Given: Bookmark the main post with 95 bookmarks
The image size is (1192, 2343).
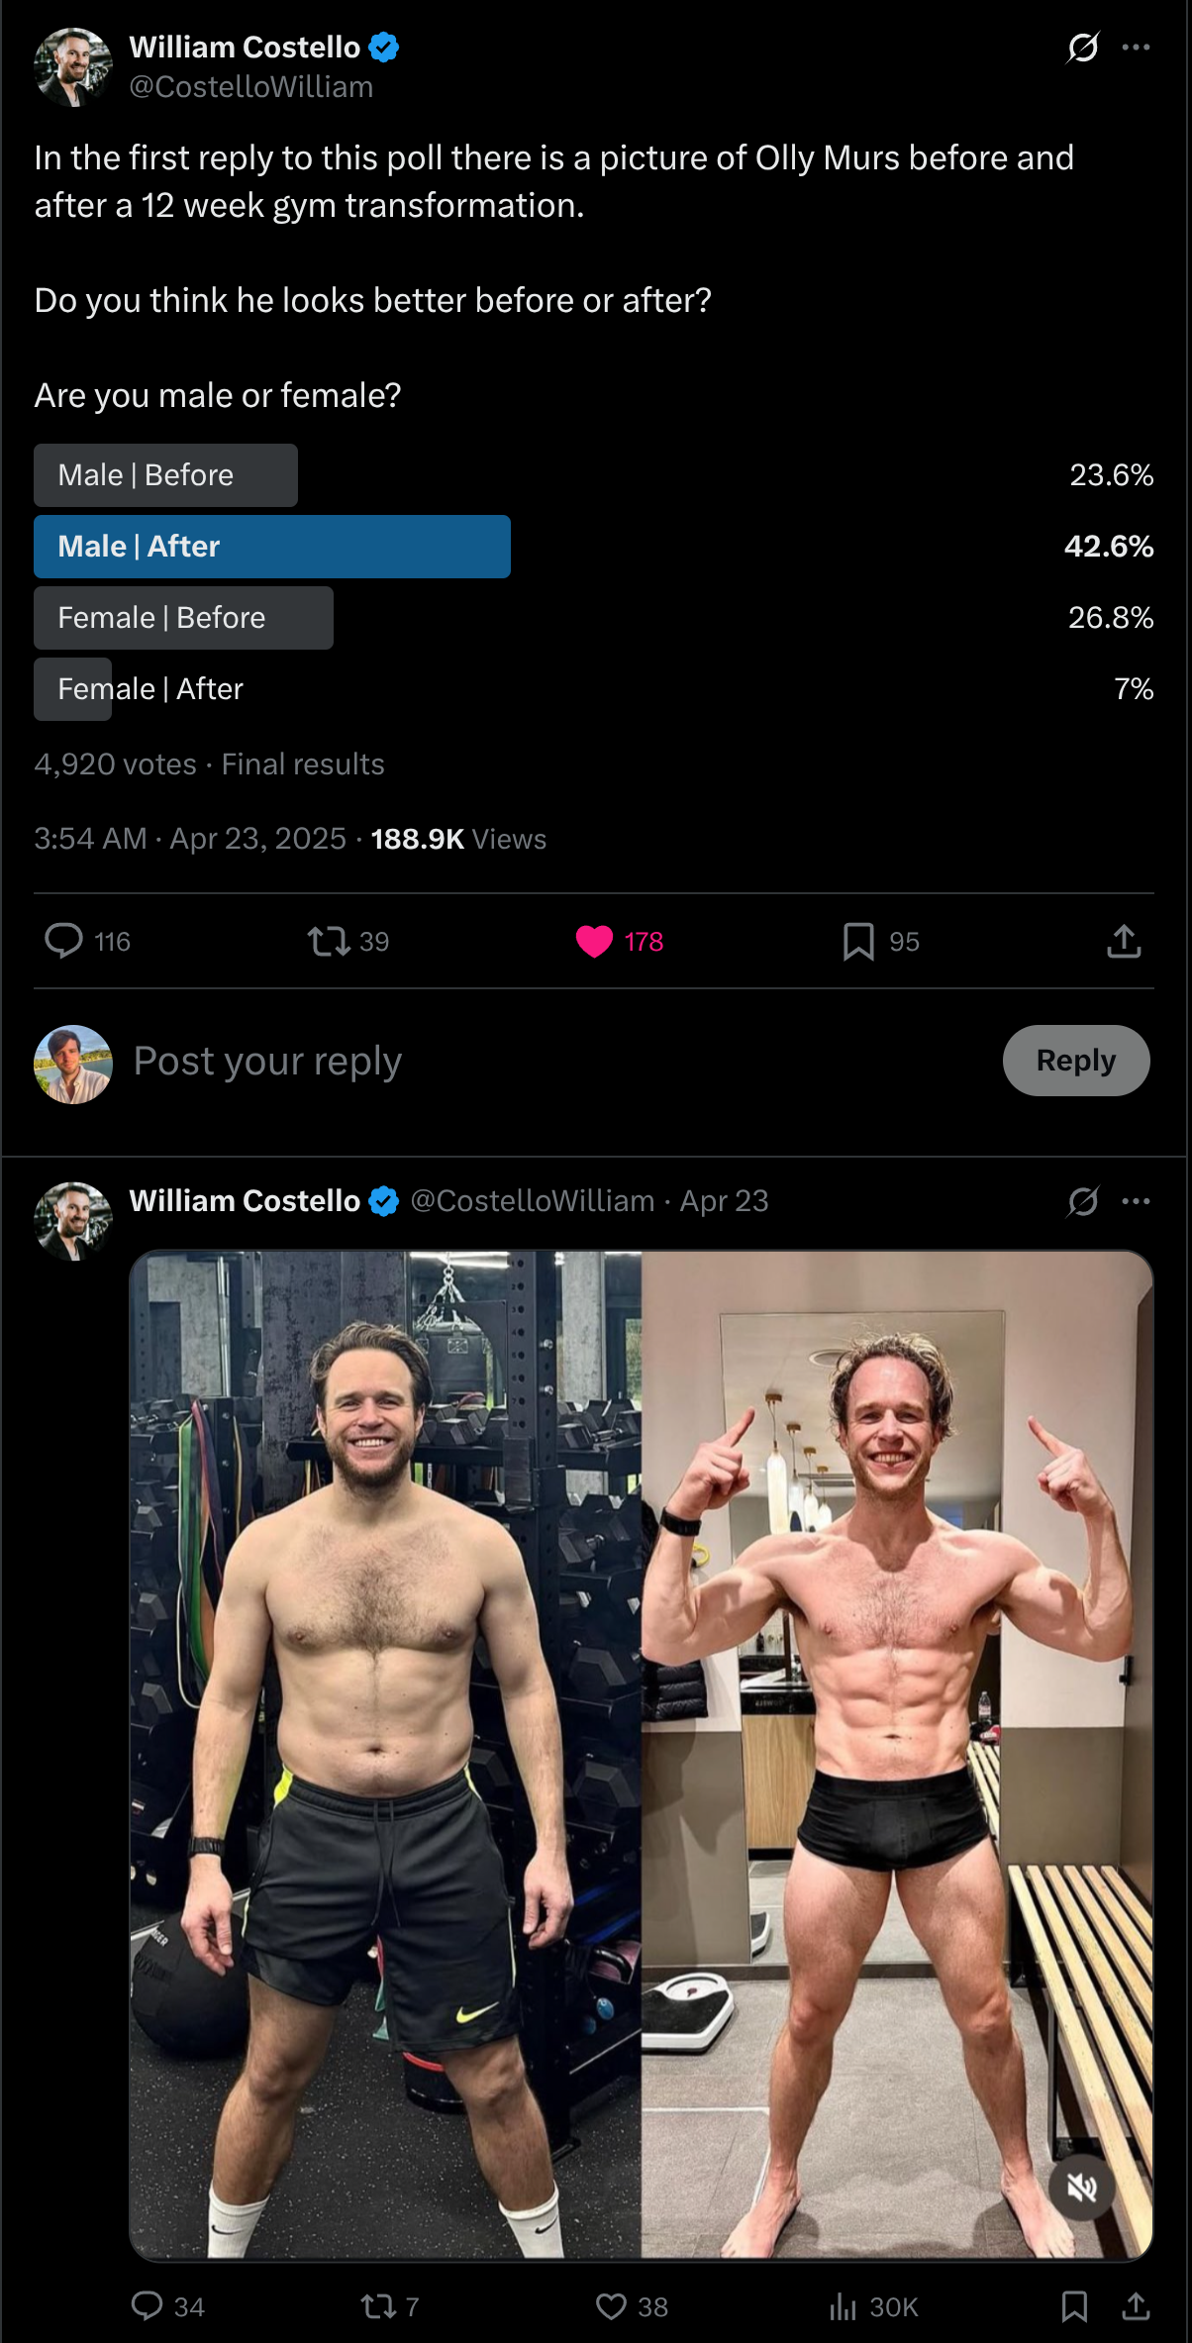Looking at the screenshot, I should tap(858, 941).
